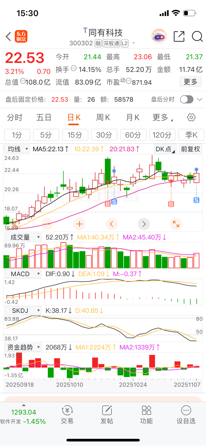The image size is (206, 446).
Task: Tap stock code 300302
Action: pyautogui.click(x=81, y=43)
